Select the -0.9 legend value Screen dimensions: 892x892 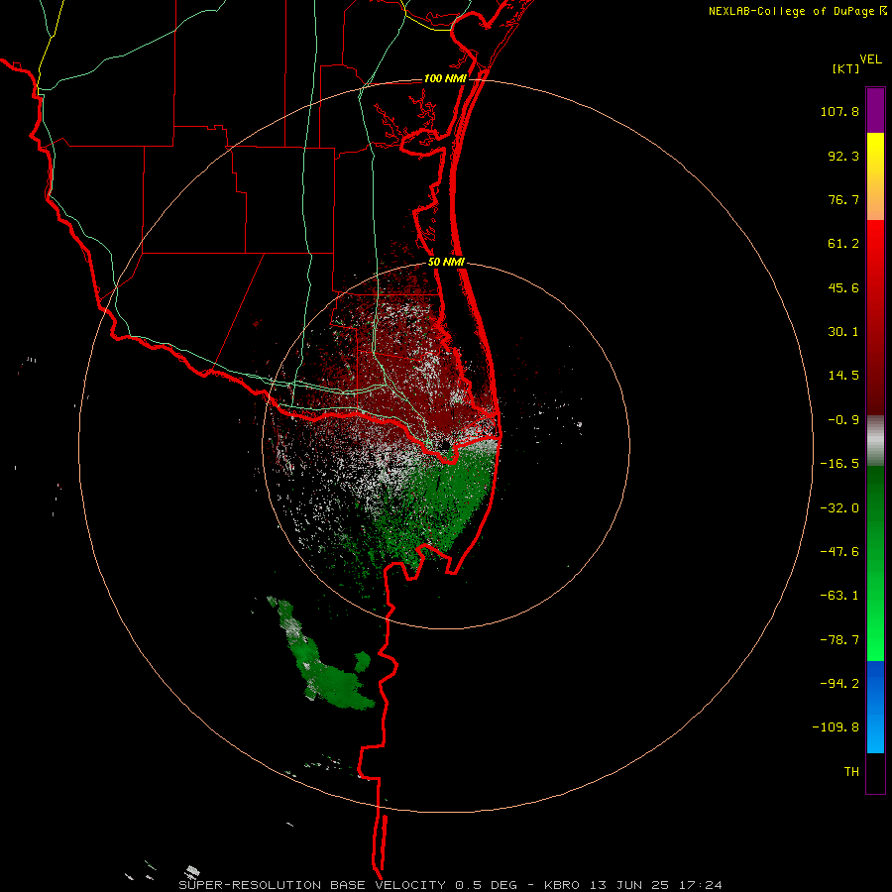point(843,420)
